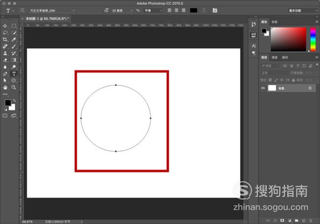Open the Edit Toolbar three-dots menu
Viewport: 320px width, 224px height.
pos(5,94)
